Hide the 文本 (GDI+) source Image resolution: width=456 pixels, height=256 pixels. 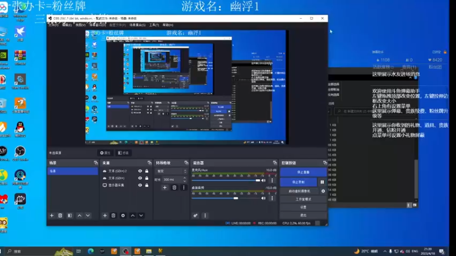pyautogui.click(x=140, y=178)
